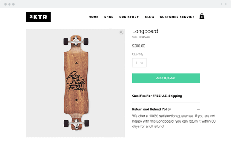The height and width of the screenshot is (142, 231).
Task: Open the shopping bag cart icon
Action: (202, 16)
